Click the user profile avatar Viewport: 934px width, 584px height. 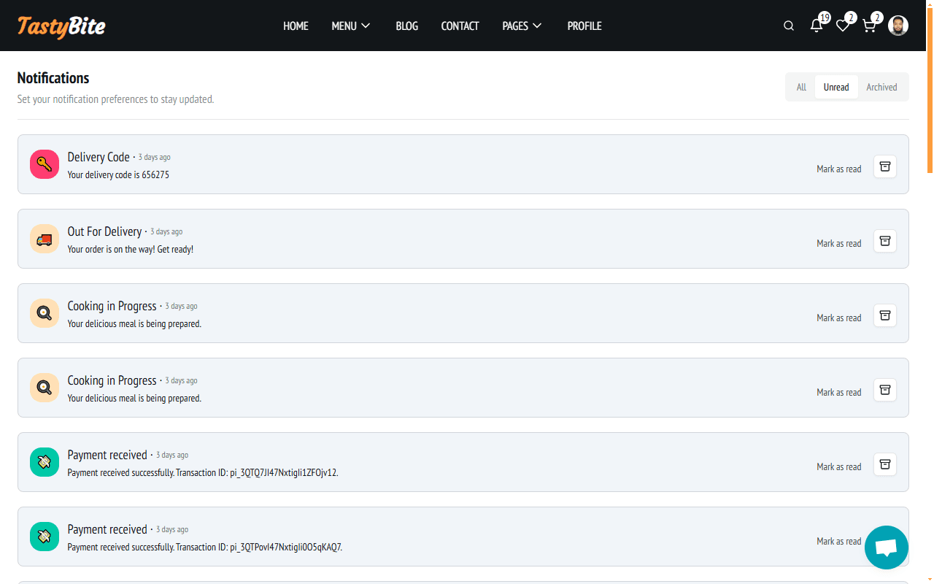click(898, 26)
